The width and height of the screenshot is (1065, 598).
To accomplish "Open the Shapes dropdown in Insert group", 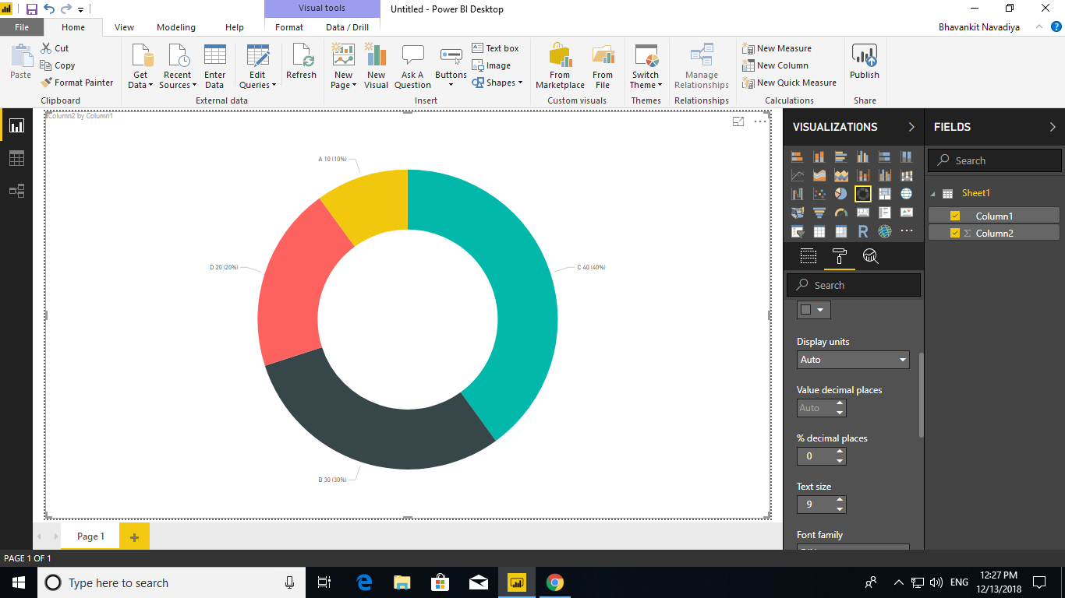I will 497,83.
